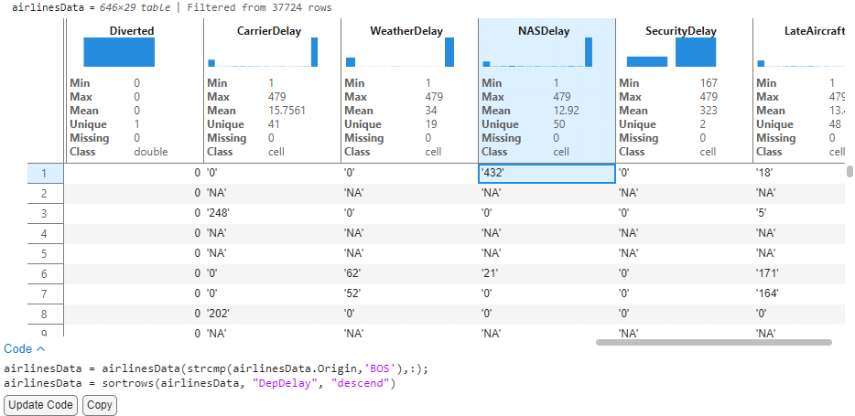855x416 pixels.
Task: Select the '62' cell in WeatherDelay
Action: tap(408, 273)
